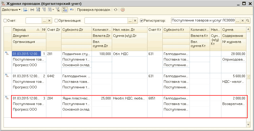
Task: Click the date interval (↔) icon
Action: point(32,10)
